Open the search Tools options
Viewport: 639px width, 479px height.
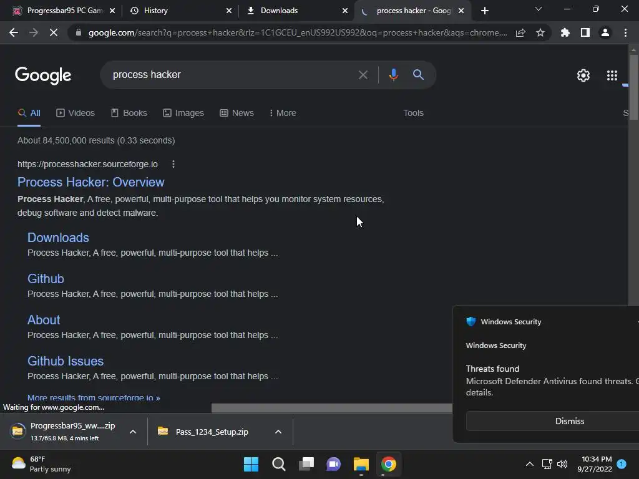[413, 113]
